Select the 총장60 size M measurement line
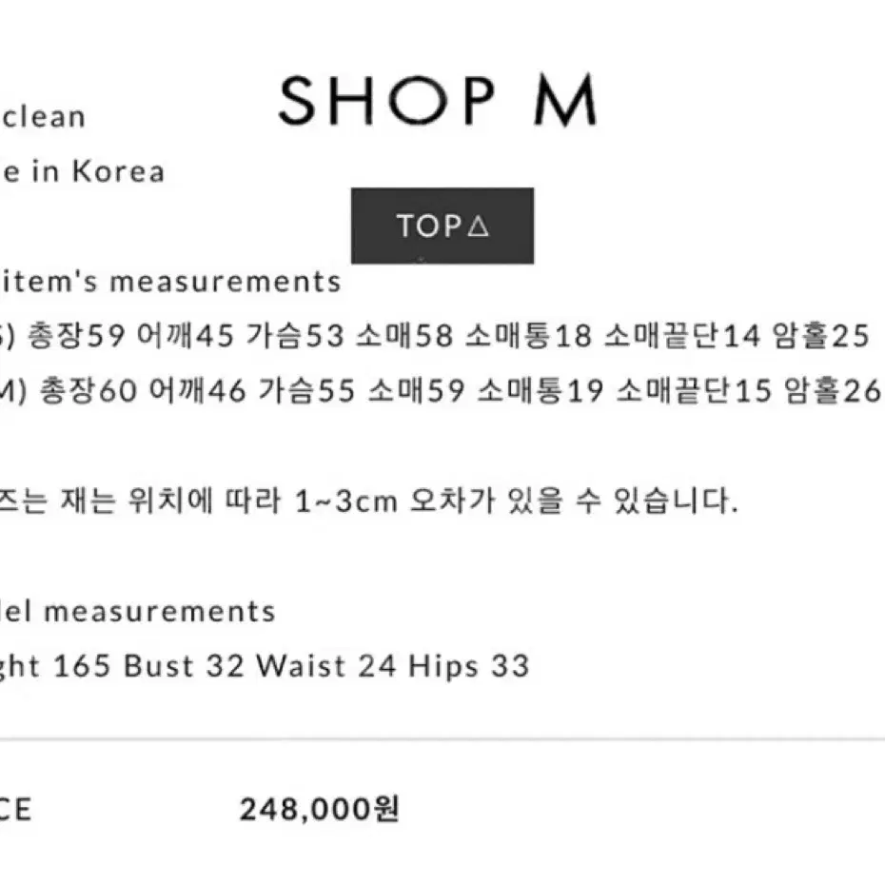Viewport: 885px width, 885px height. (x=441, y=390)
